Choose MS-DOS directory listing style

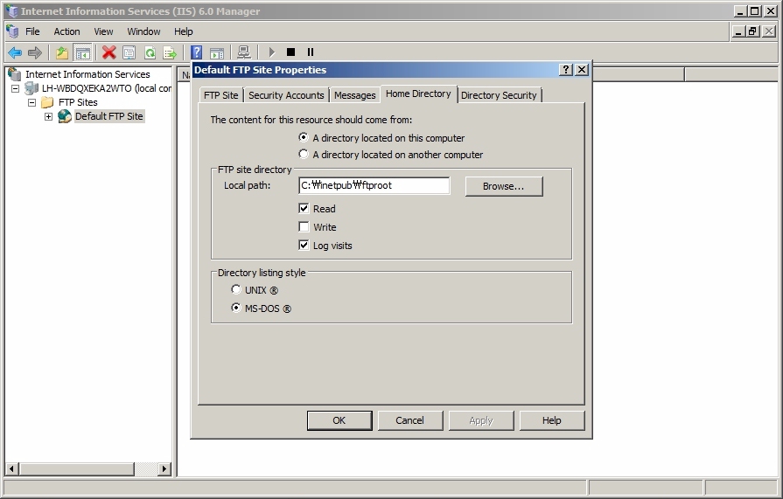pos(235,308)
